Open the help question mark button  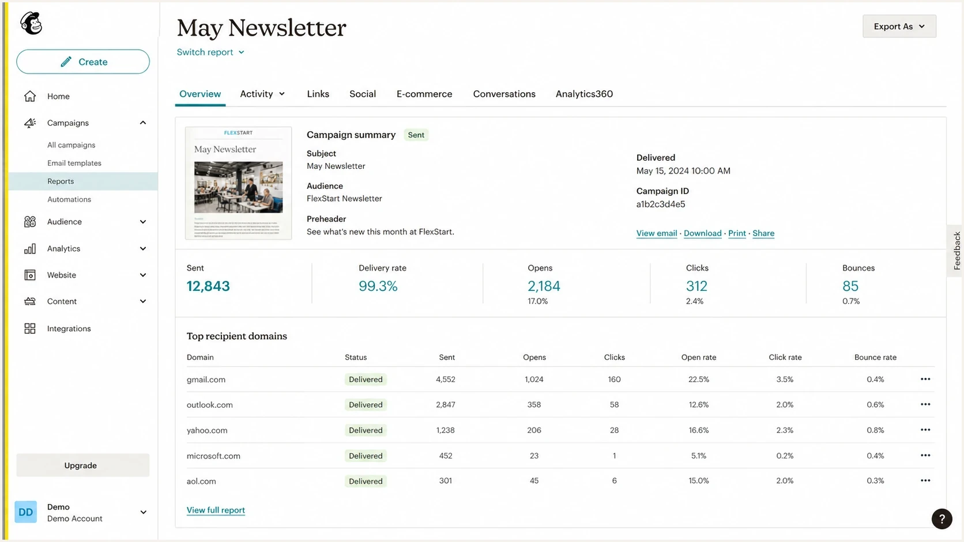click(x=942, y=518)
